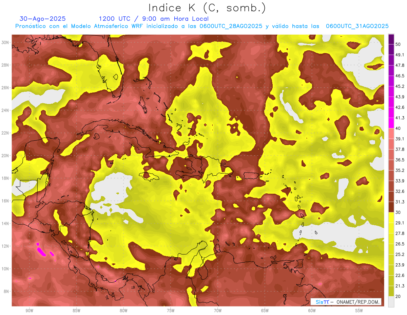Click the "Indice K (C, somb.)" title
This screenshot has width=407, height=315.
pos(207,8)
